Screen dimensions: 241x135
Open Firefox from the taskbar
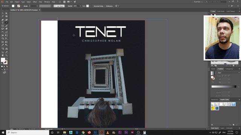pyautogui.click(x=89, y=132)
